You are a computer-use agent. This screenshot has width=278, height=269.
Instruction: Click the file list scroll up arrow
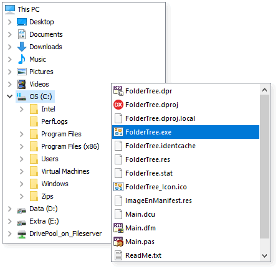click(264, 90)
